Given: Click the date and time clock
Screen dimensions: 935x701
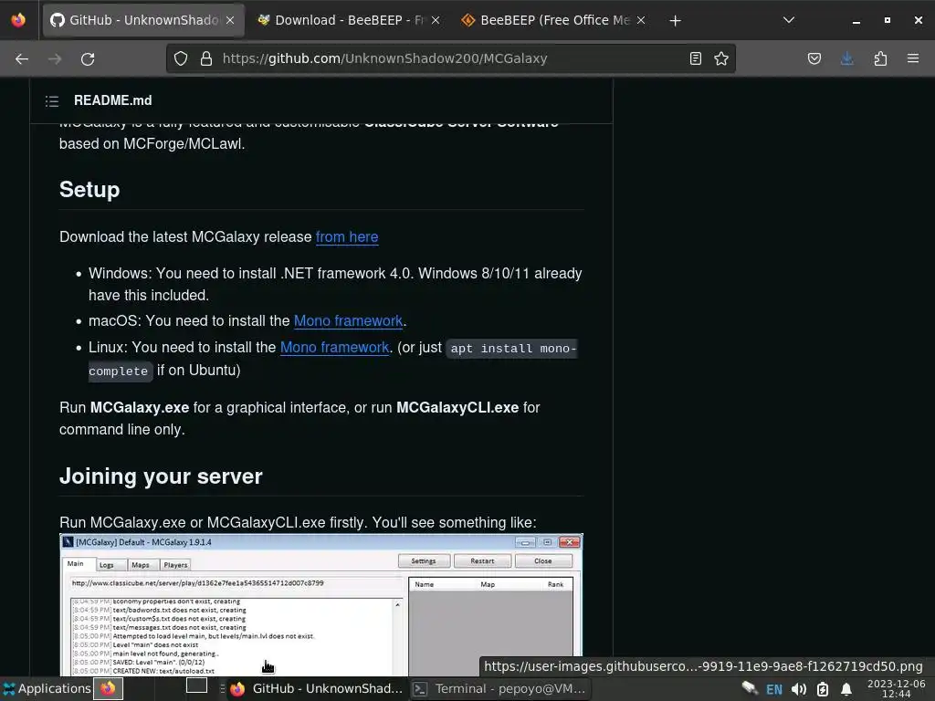Looking at the screenshot, I should (897, 688).
